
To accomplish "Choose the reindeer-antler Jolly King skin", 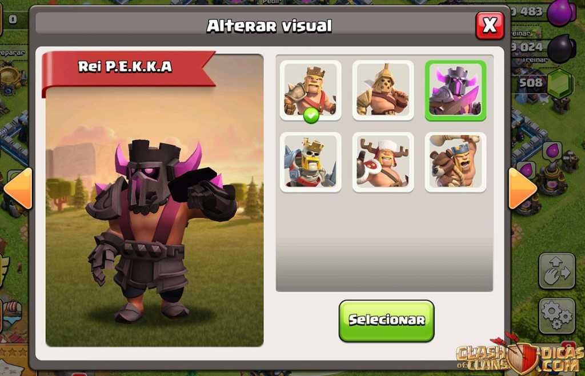I will tap(383, 162).
